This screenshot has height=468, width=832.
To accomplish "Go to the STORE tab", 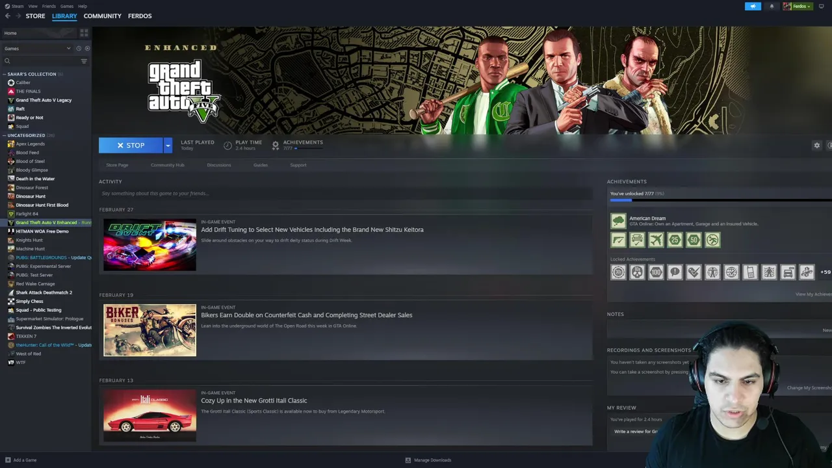I will click(x=36, y=16).
